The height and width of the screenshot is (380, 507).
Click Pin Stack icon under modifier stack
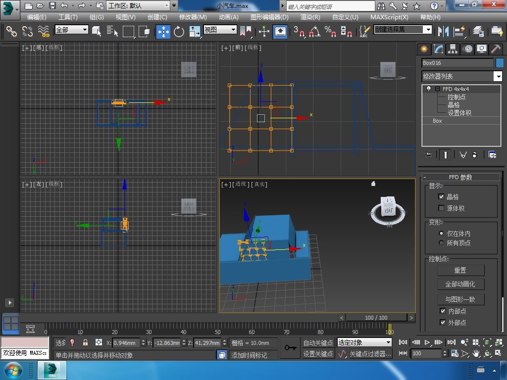tap(427, 155)
